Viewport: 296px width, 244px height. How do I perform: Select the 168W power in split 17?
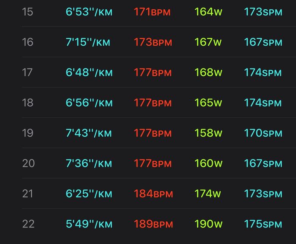[208, 72]
